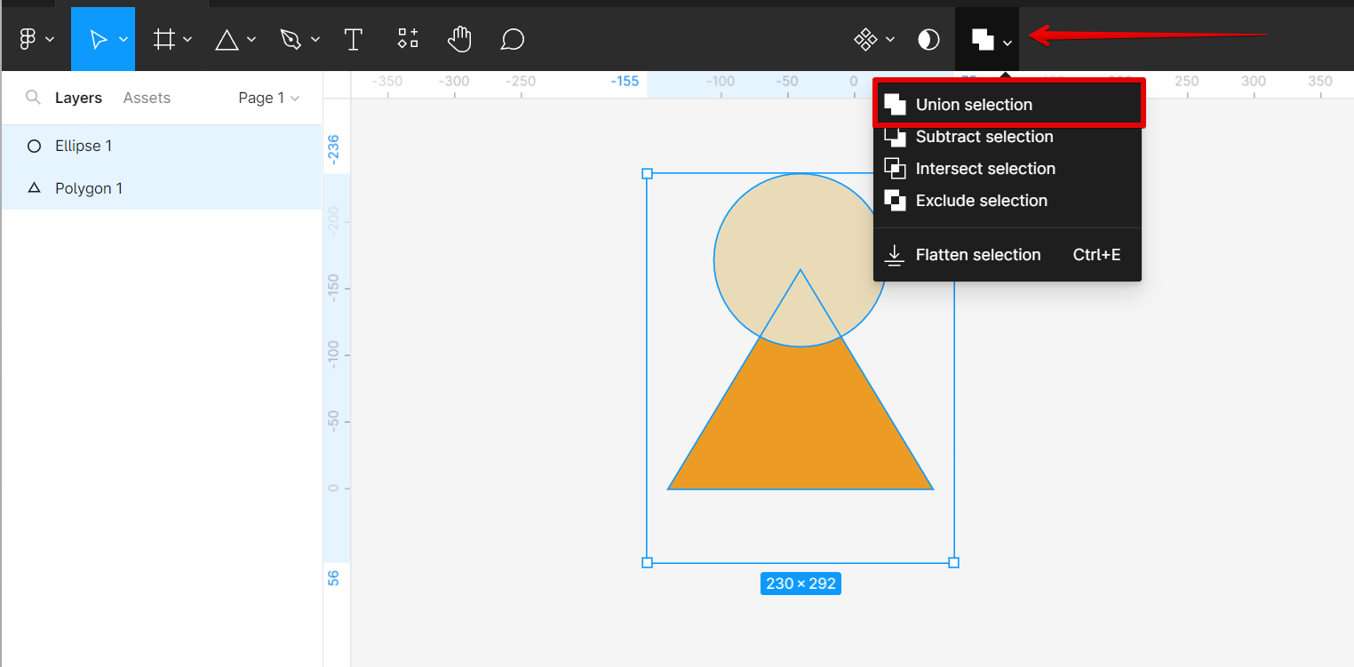The width and height of the screenshot is (1354, 667).
Task: Expand the Page 1 dropdown
Action: coord(268,98)
